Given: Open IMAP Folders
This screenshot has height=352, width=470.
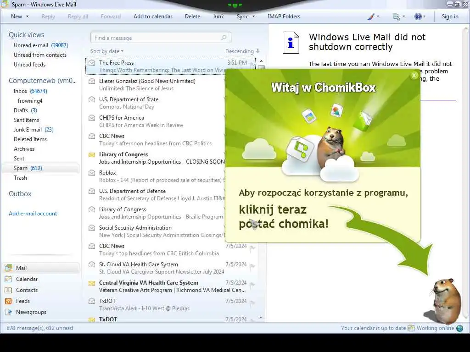Looking at the screenshot, I should 284,16.
